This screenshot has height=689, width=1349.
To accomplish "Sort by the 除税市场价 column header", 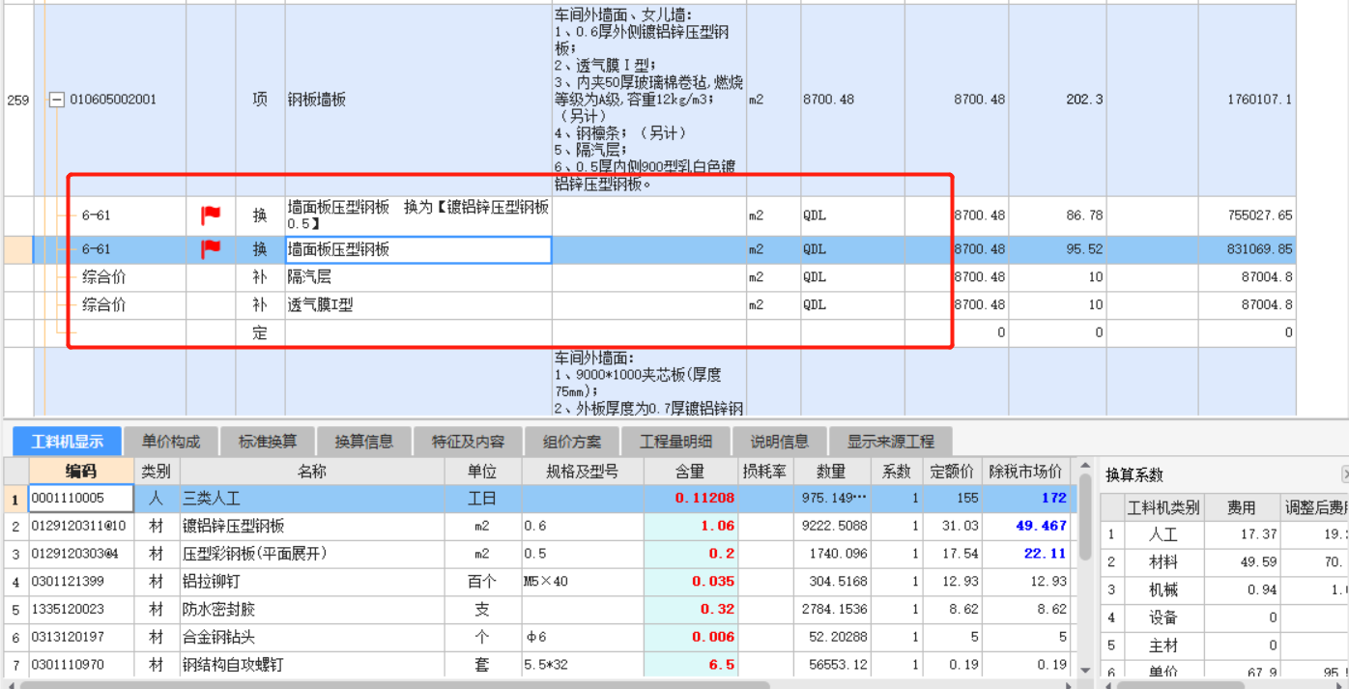I will click(1025, 472).
